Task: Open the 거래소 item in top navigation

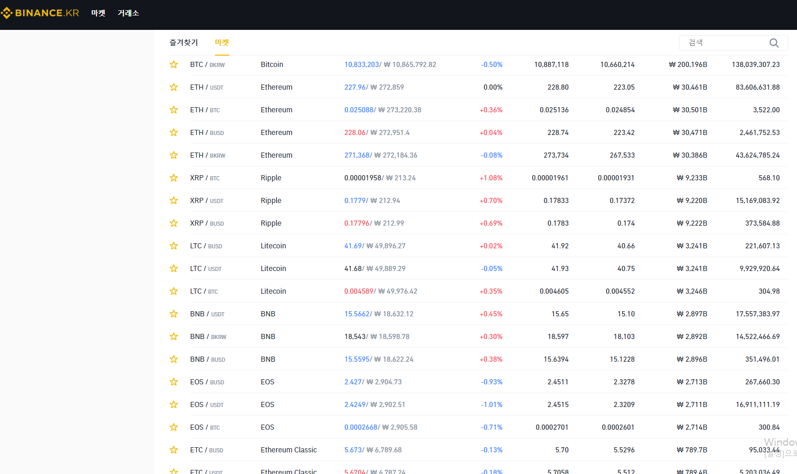Action: tap(128, 13)
